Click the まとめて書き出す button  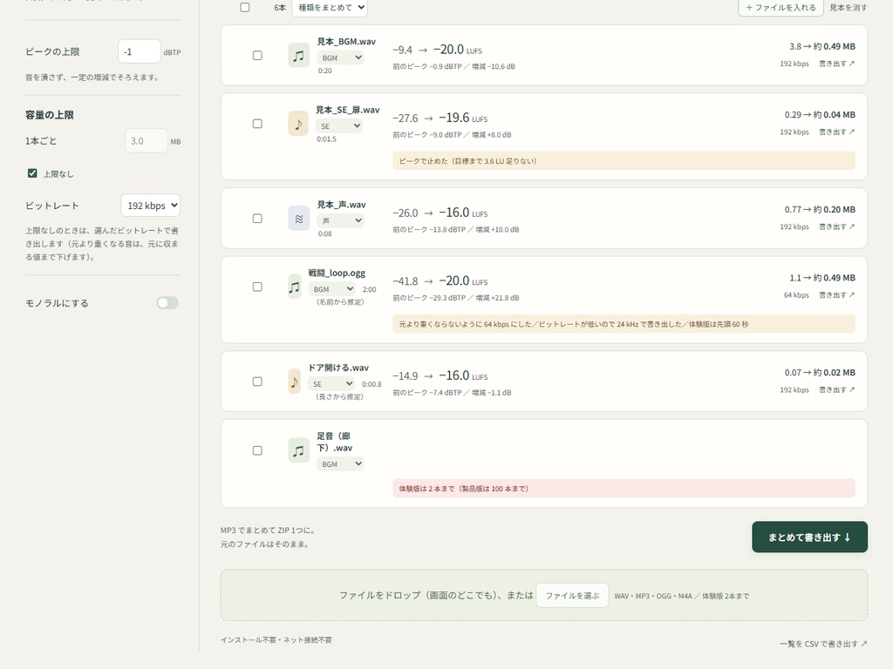point(810,537)
